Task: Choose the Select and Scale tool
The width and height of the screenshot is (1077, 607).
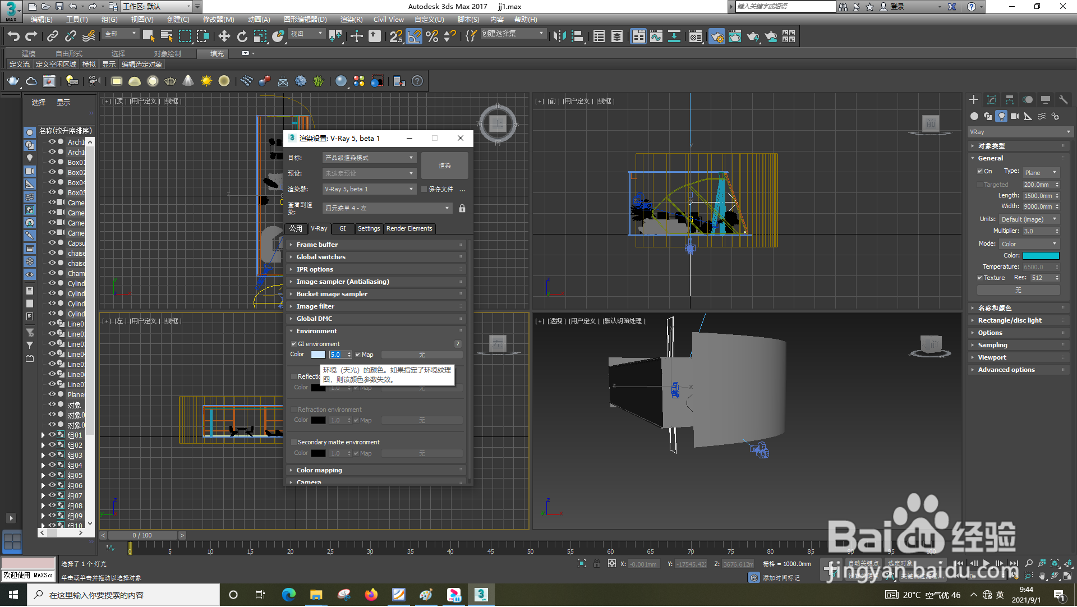Action: click(260, 36)
